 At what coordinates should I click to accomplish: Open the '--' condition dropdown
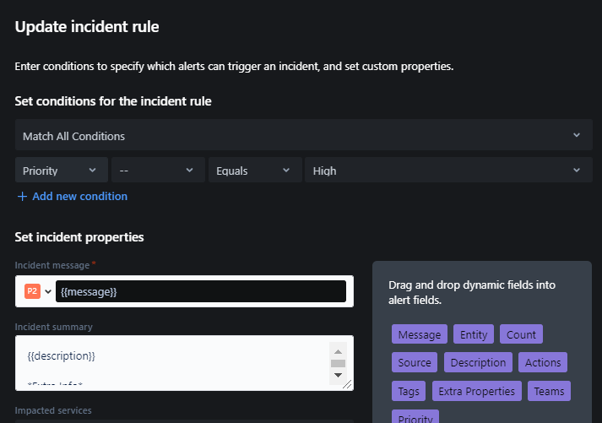pos(158,170)
